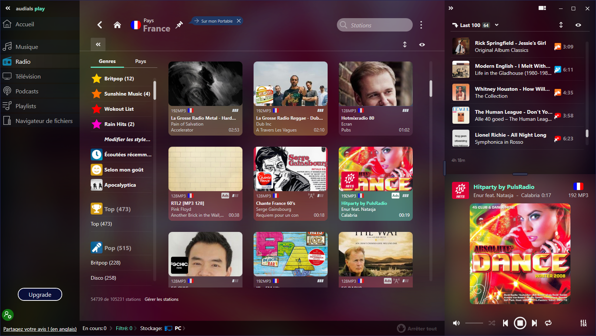Image resolution: width=596 pixels, height=336 pixels.
Task: Collapse the genres panel chevron button
Action: [98, 44]
